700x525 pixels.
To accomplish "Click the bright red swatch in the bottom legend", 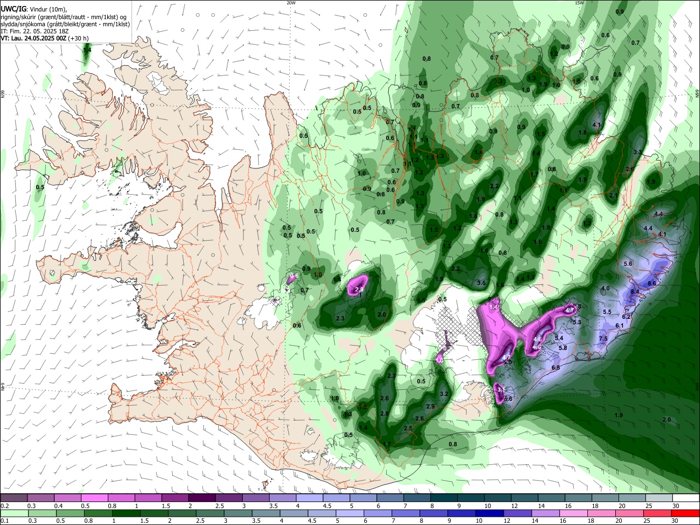I will tap(685, 513).
